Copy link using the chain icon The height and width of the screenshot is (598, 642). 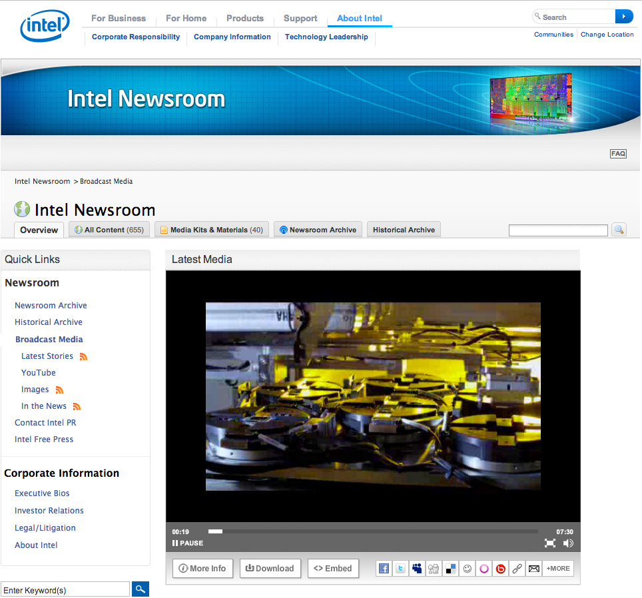(517, 569)
